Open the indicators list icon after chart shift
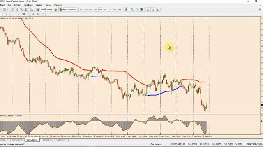Screen dimensions: 263x147 pos(157,9)
